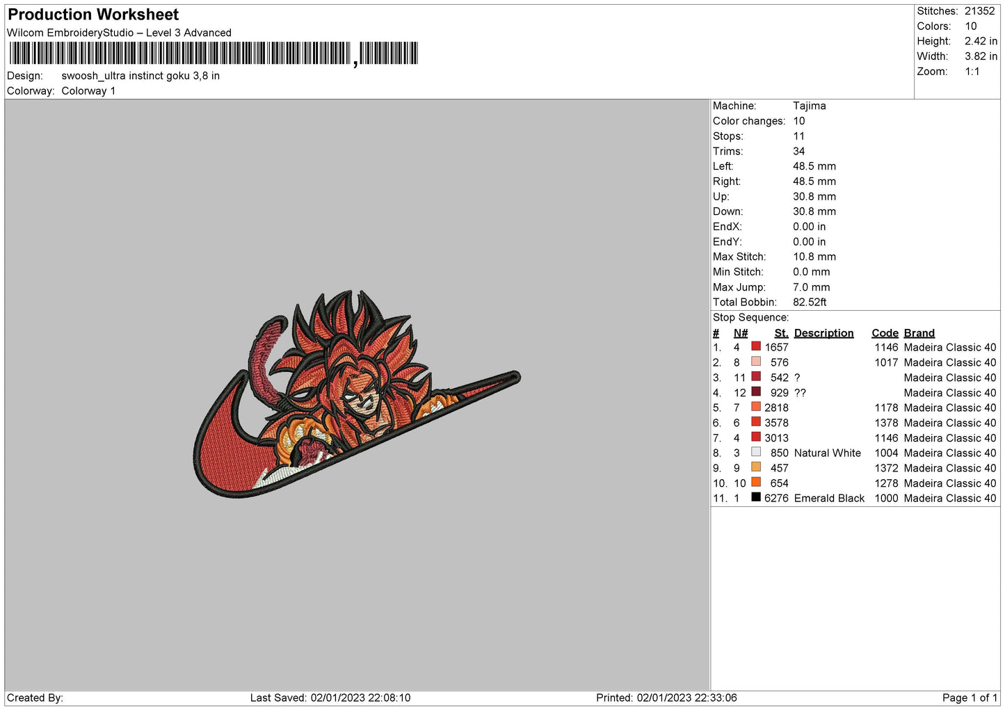Viewport: 1005px width, 710px height.
Task: Select the light pink swatch for stop 2
Action: (756, 362)
